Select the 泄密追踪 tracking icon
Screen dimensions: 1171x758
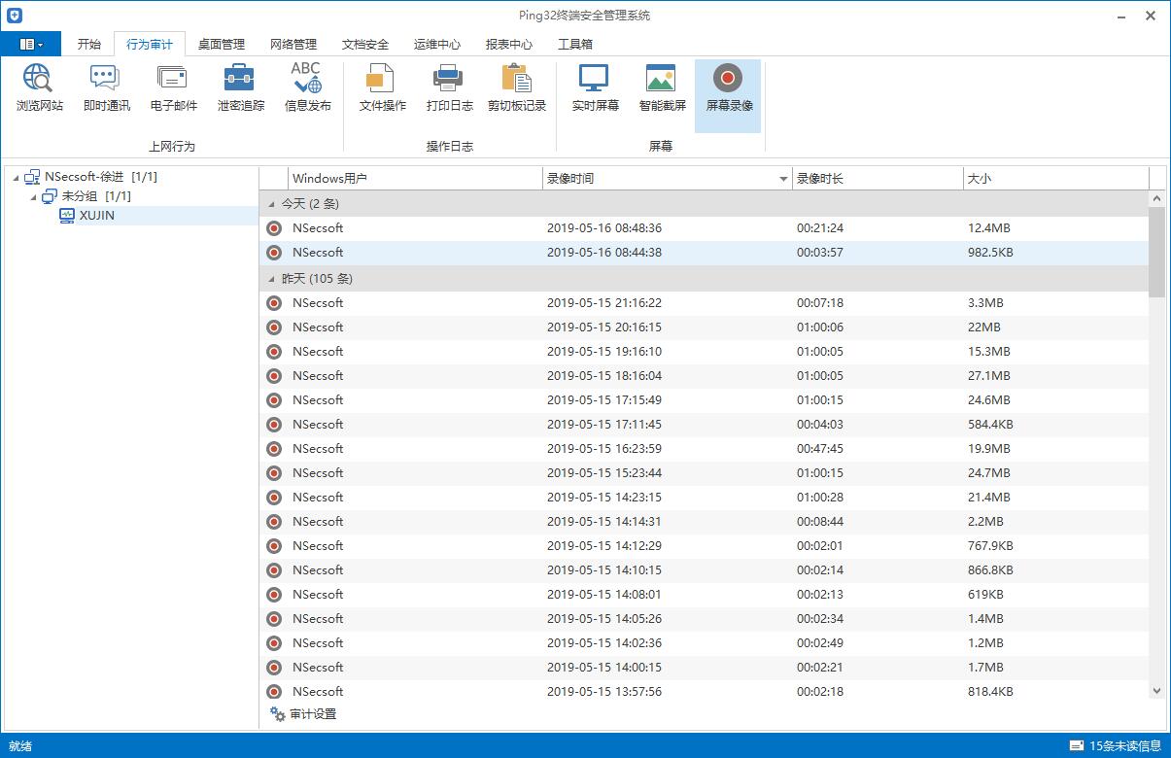239,87
